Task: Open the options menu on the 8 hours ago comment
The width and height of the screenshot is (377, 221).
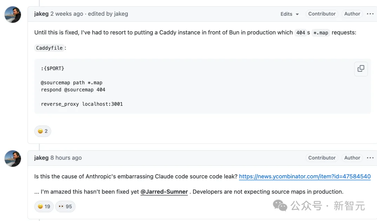Action: (370, 158)
